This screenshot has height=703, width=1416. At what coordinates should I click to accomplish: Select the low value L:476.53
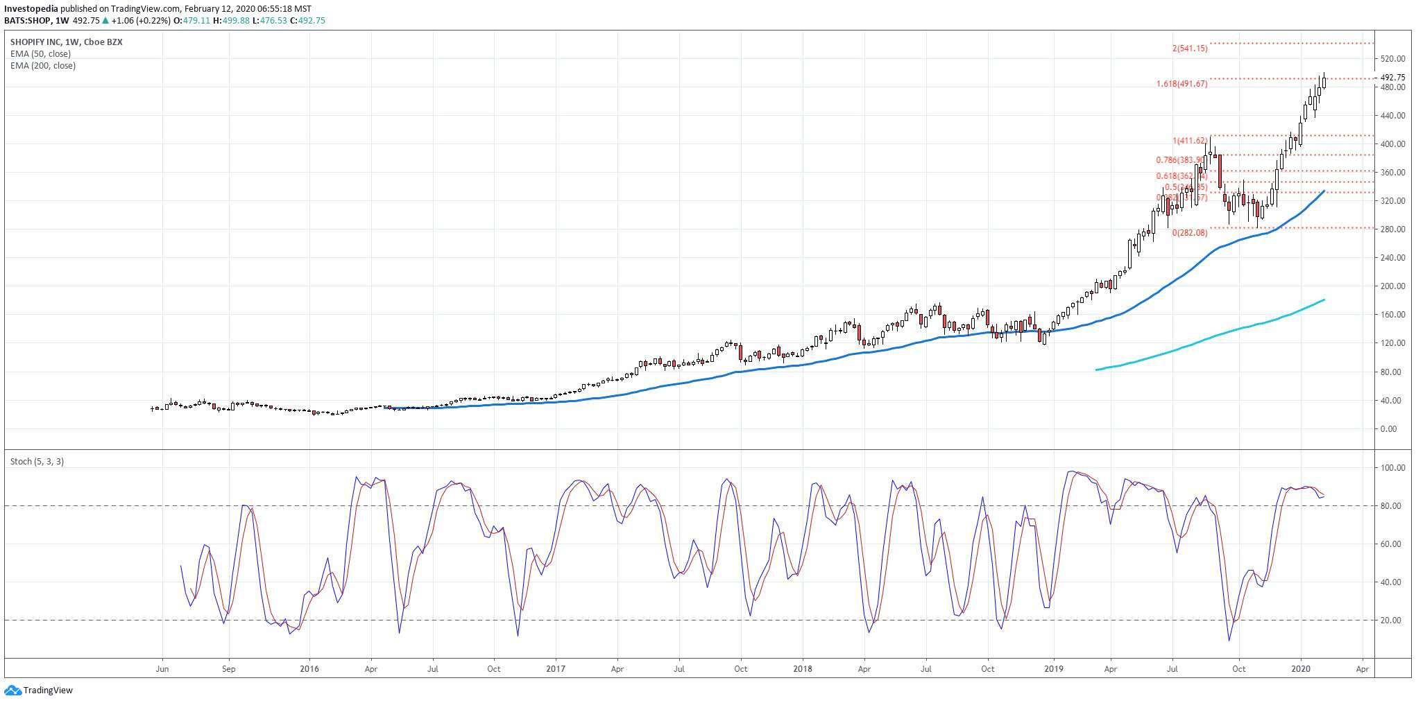(x=268, y=21)
